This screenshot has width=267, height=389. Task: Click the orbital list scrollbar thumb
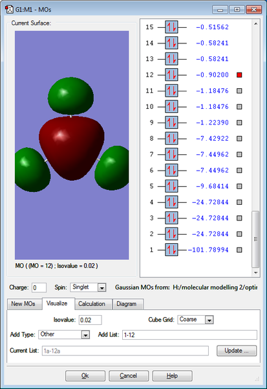255,239
